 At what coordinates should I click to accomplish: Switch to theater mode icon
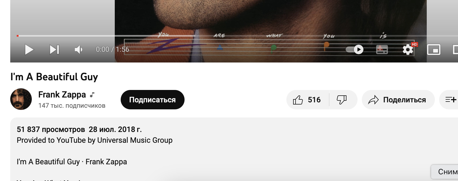tap(455, 50)
